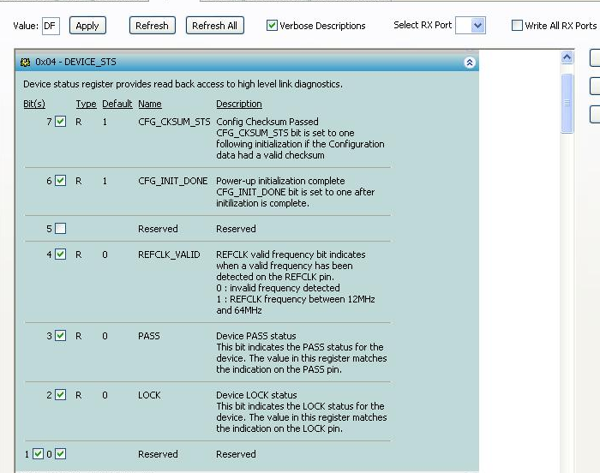Click 'Device LOCK status' text

[x=256, y=395]
